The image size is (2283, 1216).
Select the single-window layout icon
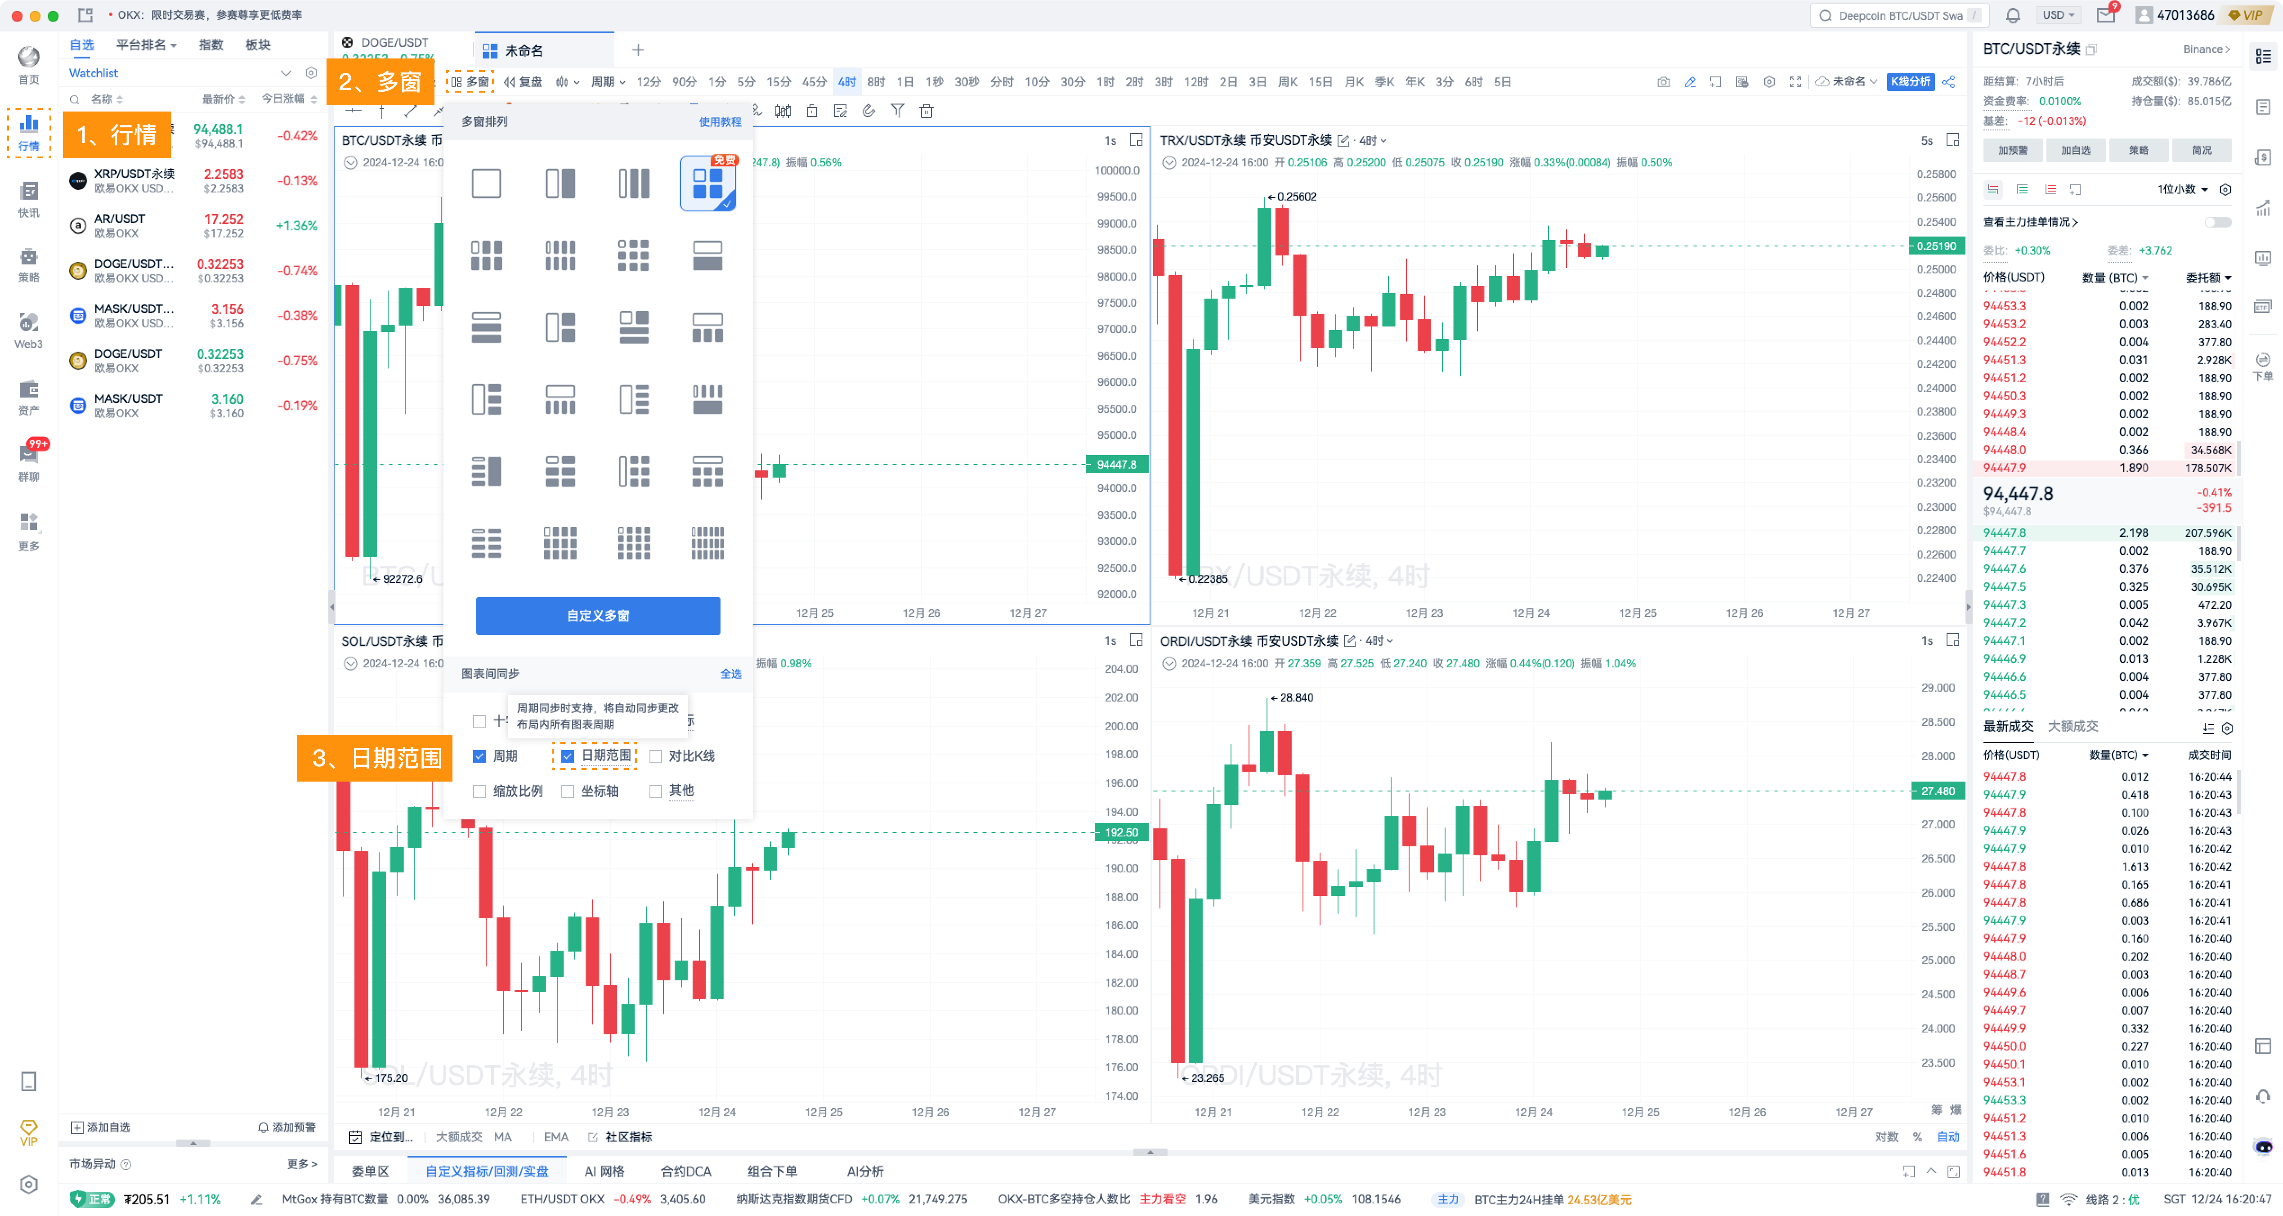(x=486, y=183)
